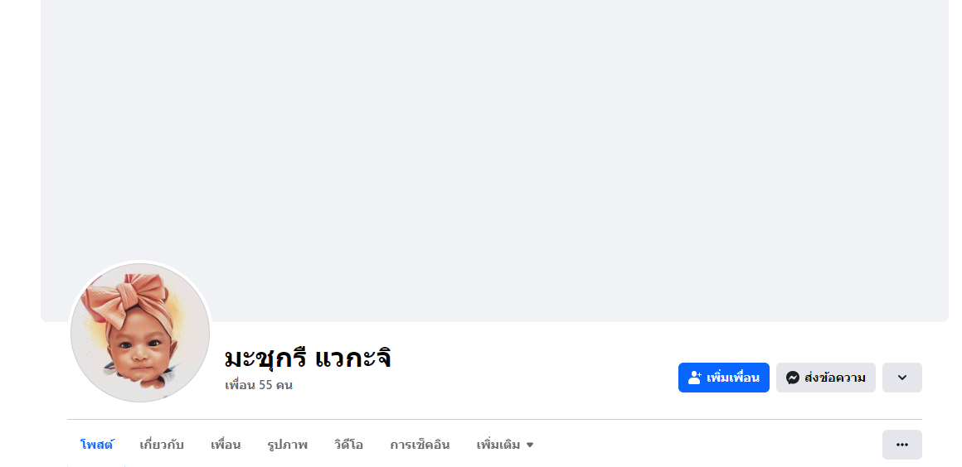Click the person-plus icon on Add Friend
The width and height of the screenshot is (962, 467).
coord(695,378)
